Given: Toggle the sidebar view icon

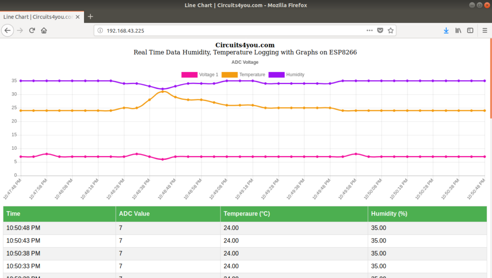Looking at the screenshot, I should point(470,30).
